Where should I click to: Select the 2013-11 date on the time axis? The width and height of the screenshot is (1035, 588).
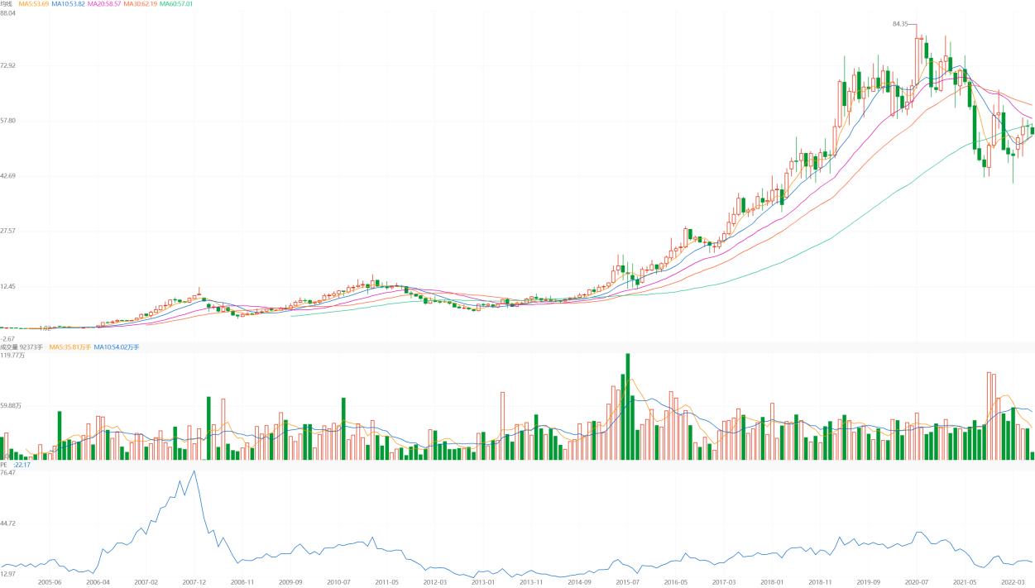pos(531,582)
